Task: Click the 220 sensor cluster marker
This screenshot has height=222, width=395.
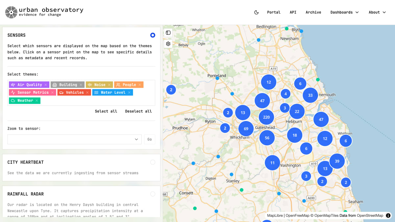Action: [266, 117]
